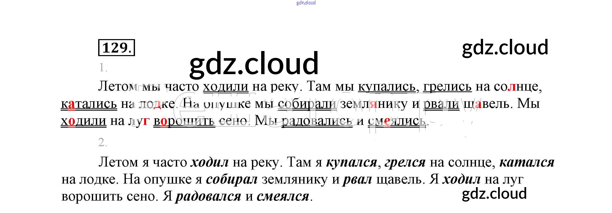The width and height of the screenshot is (612, 213).
Task: Click the red letter "л" in "солнце"
Action: pos(512,87)
